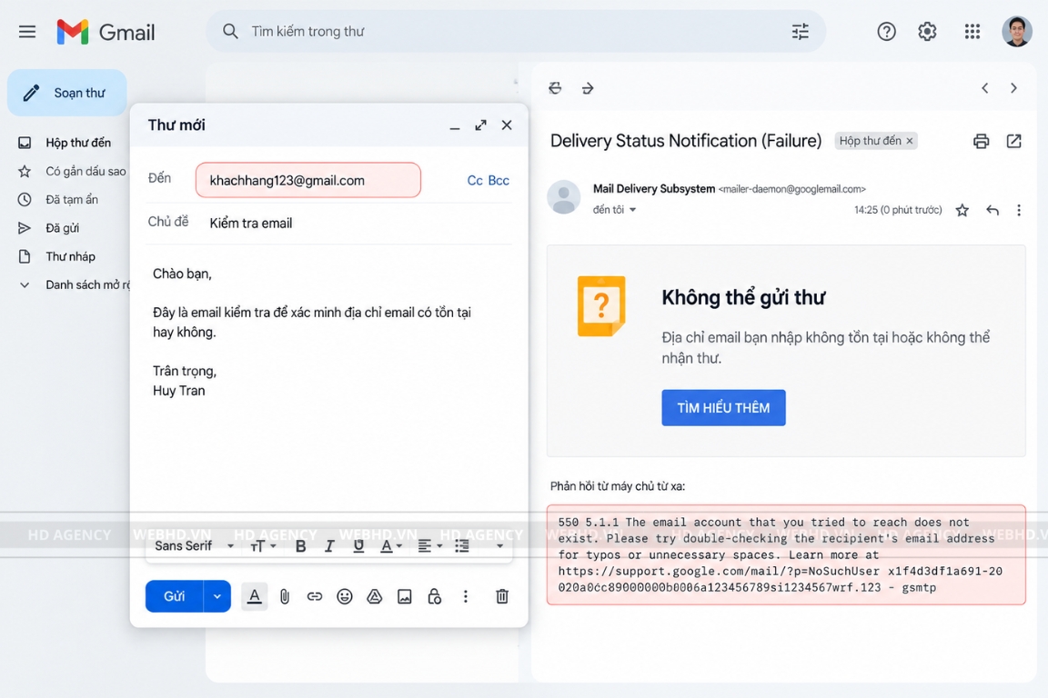Click the TÌM HIỂU THÊM button

pyautogui.click(x=723, y=407)
